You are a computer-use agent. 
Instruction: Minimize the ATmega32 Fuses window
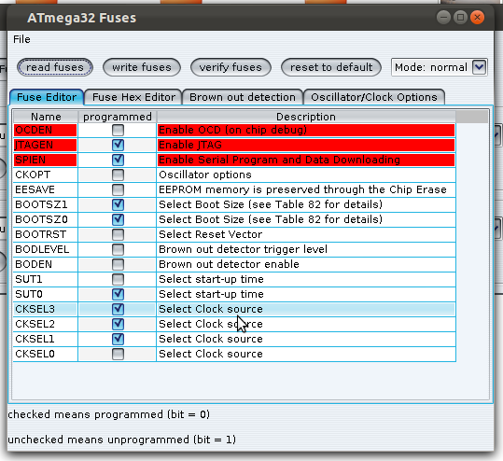pyautogui.click(x=443, y=18)
